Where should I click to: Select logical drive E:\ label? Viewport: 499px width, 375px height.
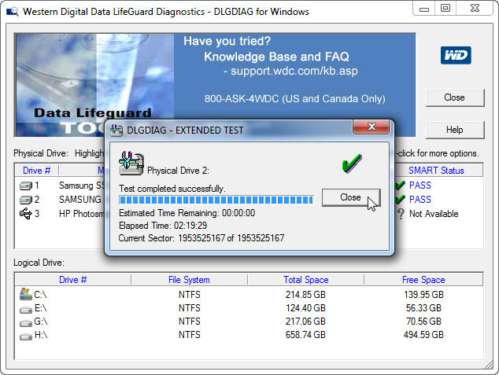coord(40,308)
